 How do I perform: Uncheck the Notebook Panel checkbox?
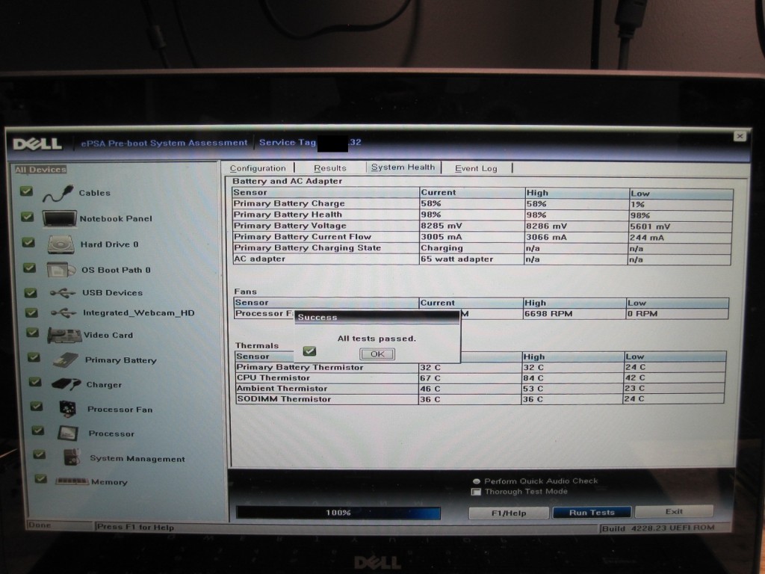coord(28,216)
